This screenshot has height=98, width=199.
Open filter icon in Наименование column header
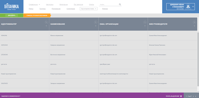96,26
